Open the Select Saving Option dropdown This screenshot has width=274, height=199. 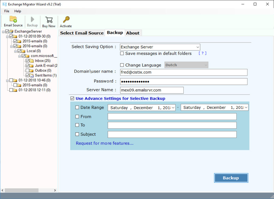point(160,47)
